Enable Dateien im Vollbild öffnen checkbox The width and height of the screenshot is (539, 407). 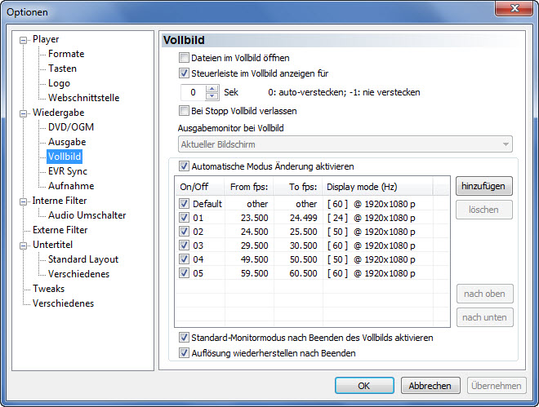pos(184,58)
